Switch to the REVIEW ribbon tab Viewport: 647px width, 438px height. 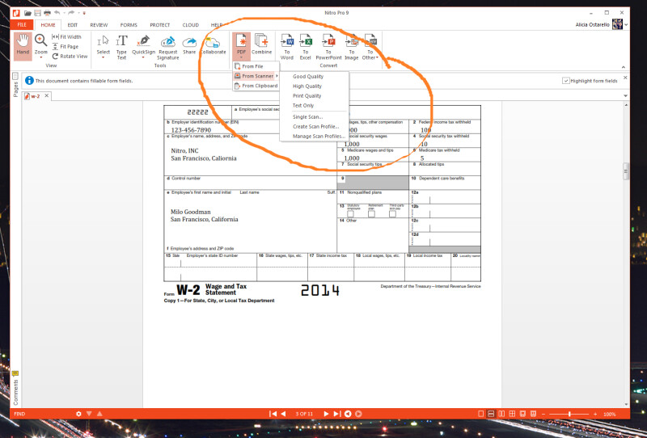[x=99, y=25]
